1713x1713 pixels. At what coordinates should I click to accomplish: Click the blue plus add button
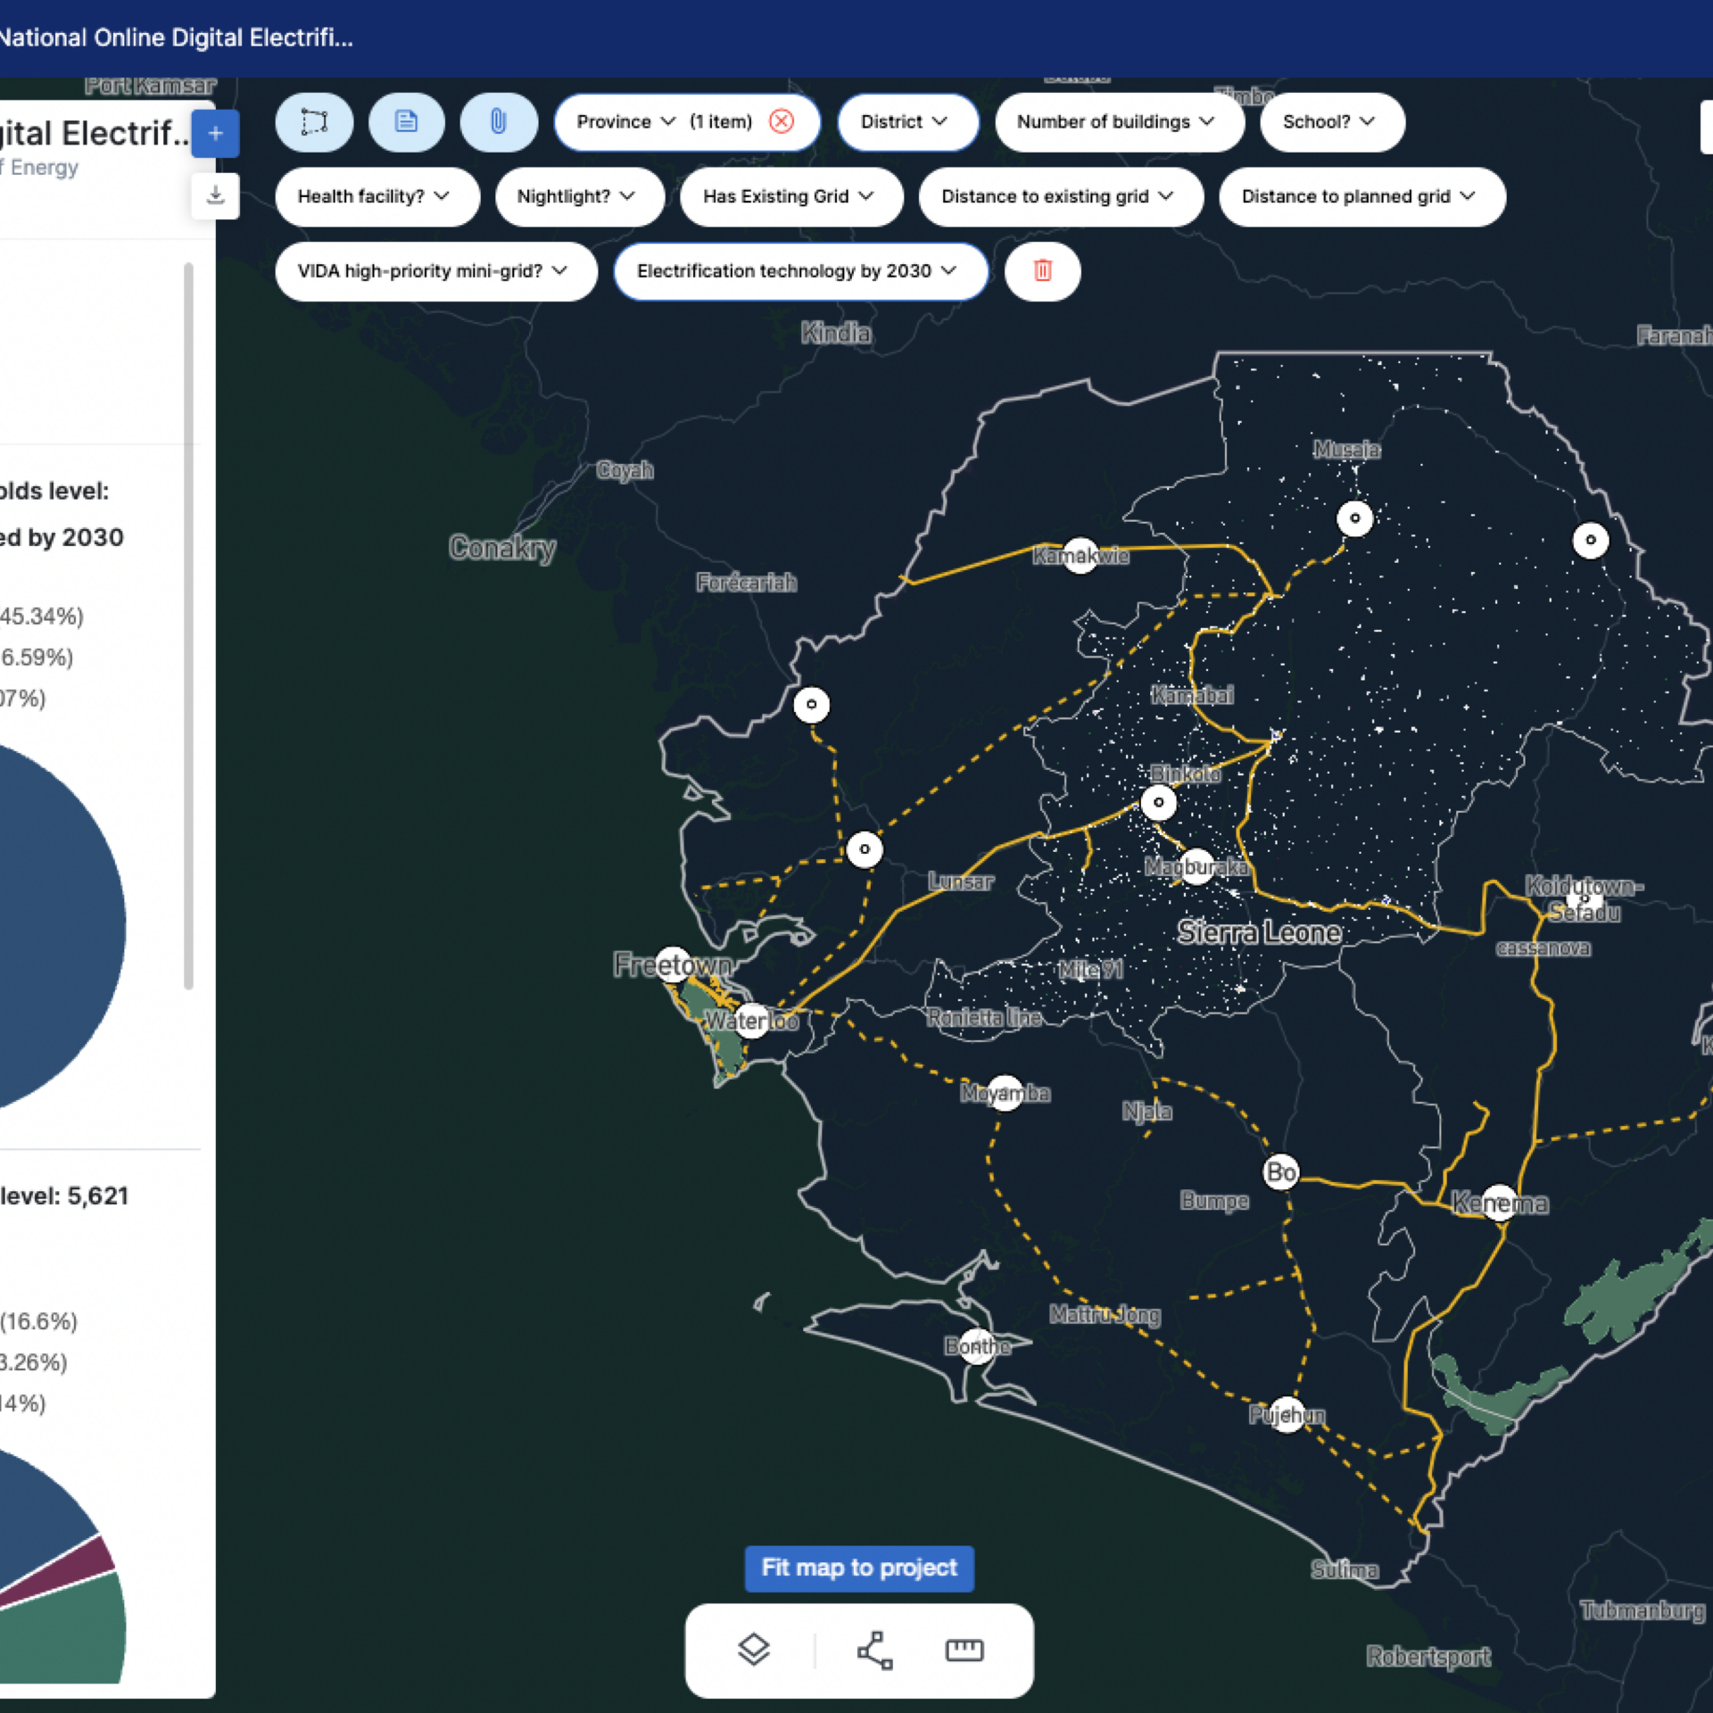pos(215,134)
